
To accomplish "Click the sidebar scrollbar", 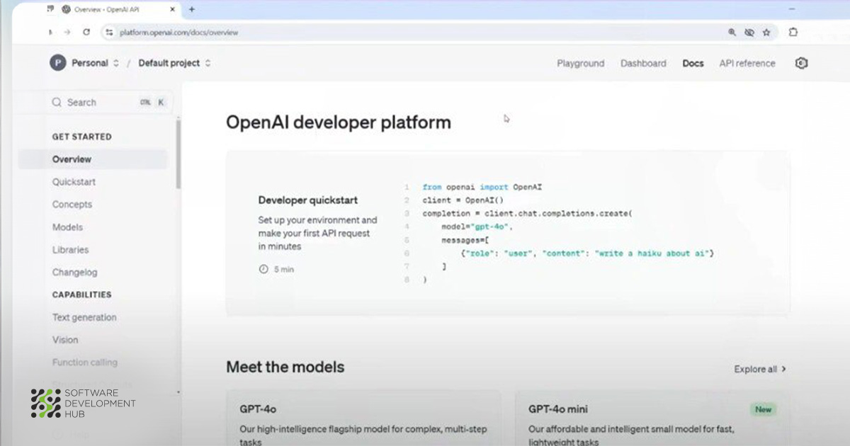I will 178,154.
